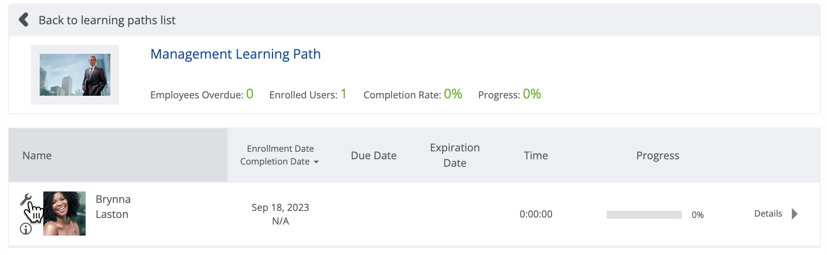Sort by the Due Date column header
Image resolution: width=827 pixels, height=255 pixels.
373,155
